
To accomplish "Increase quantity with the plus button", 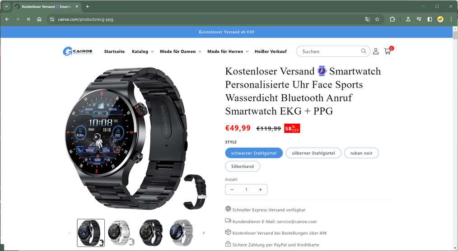I will 260,190.
